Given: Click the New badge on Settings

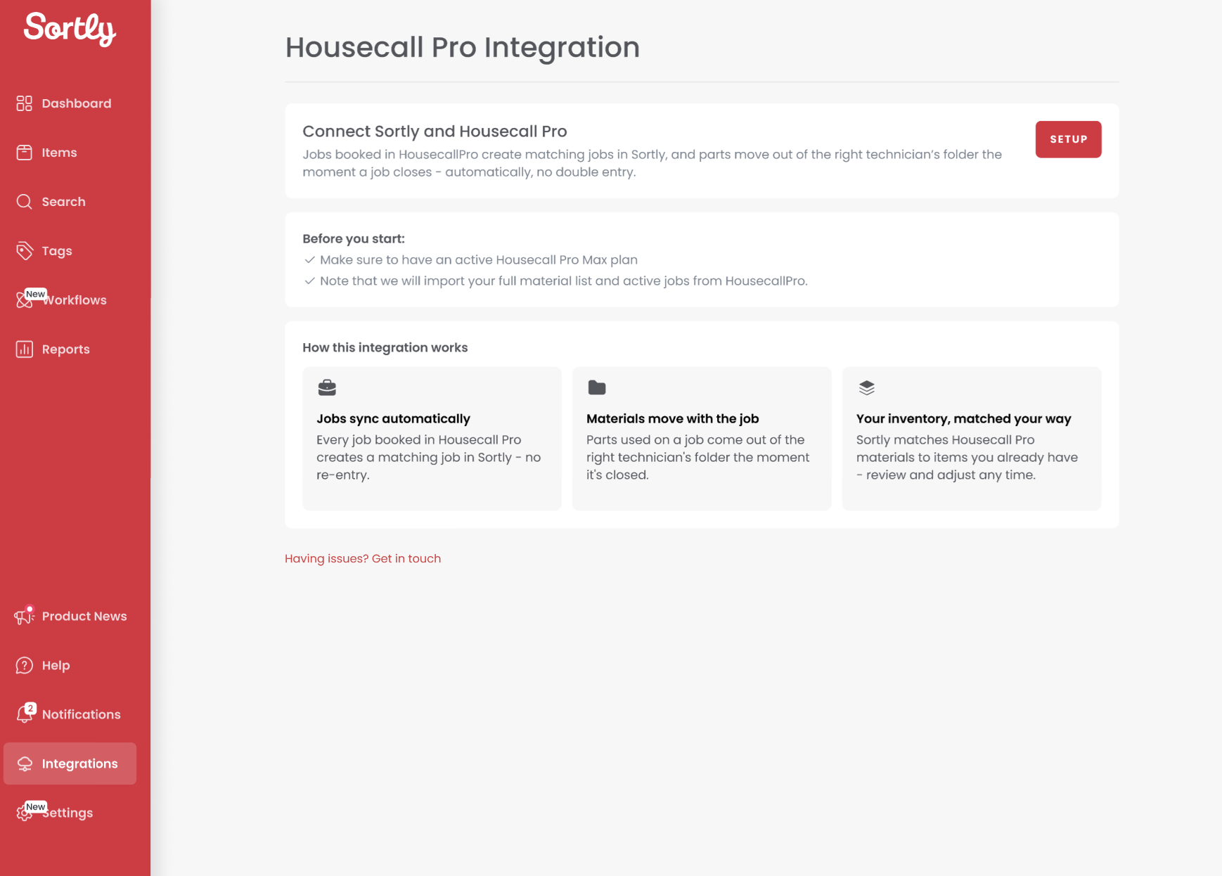Looking at the screenshot, I should click(36, 806).
